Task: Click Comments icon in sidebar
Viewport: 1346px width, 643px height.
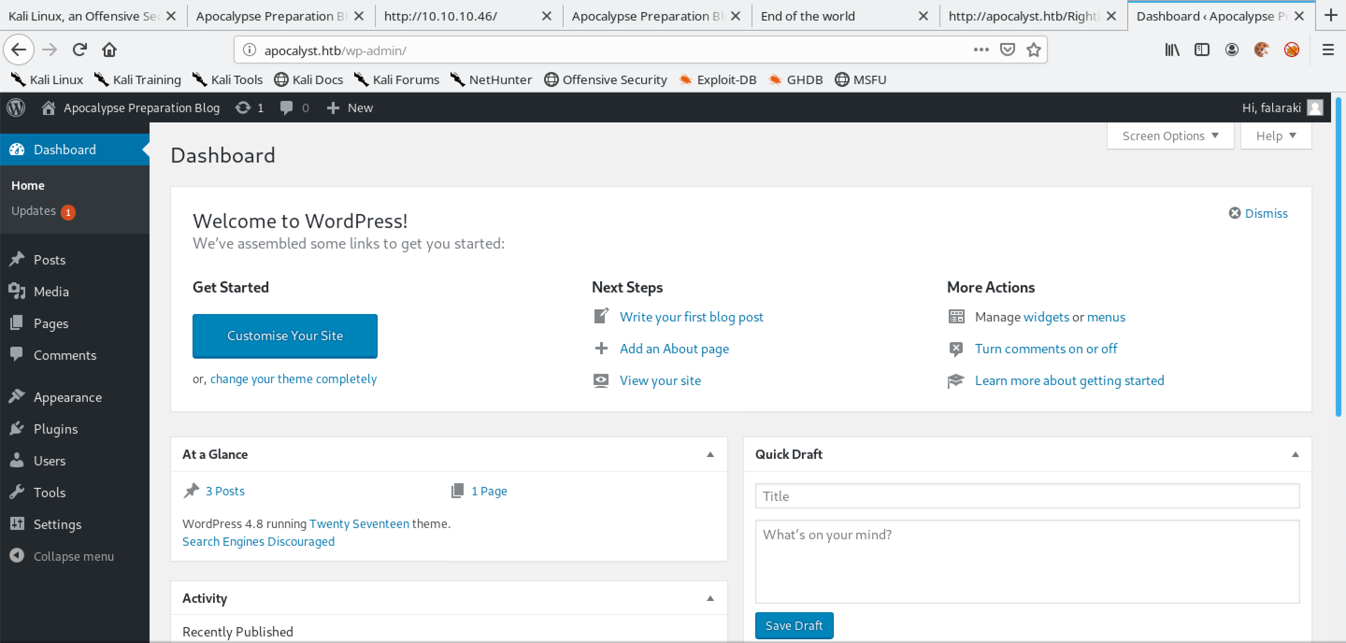Action: coord(16,355)
